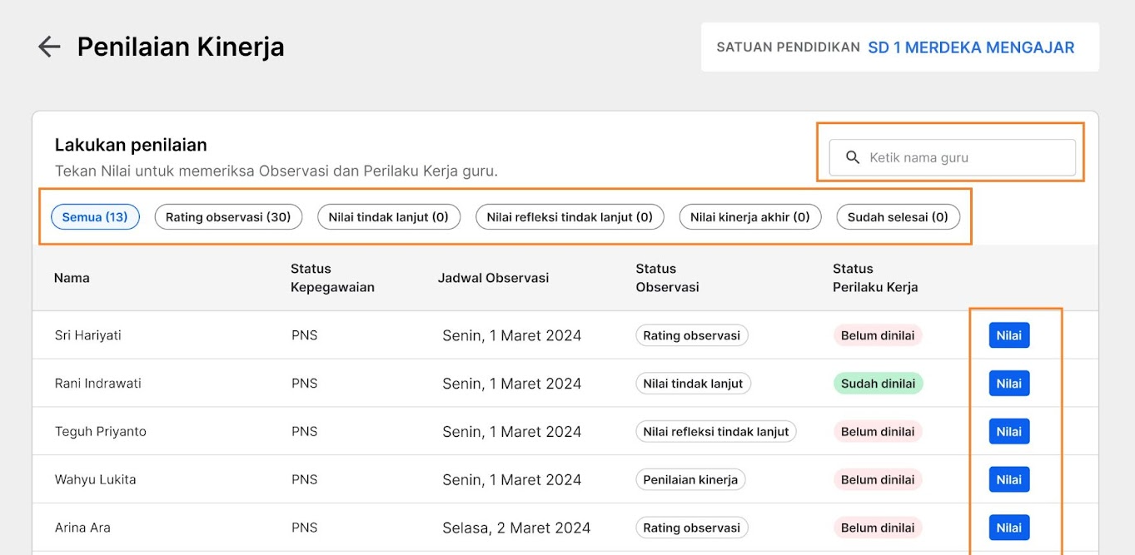This screenshot has width=1135, height=555.
Task: Click the search magnifier icon
Action: (x=853, y=157)
